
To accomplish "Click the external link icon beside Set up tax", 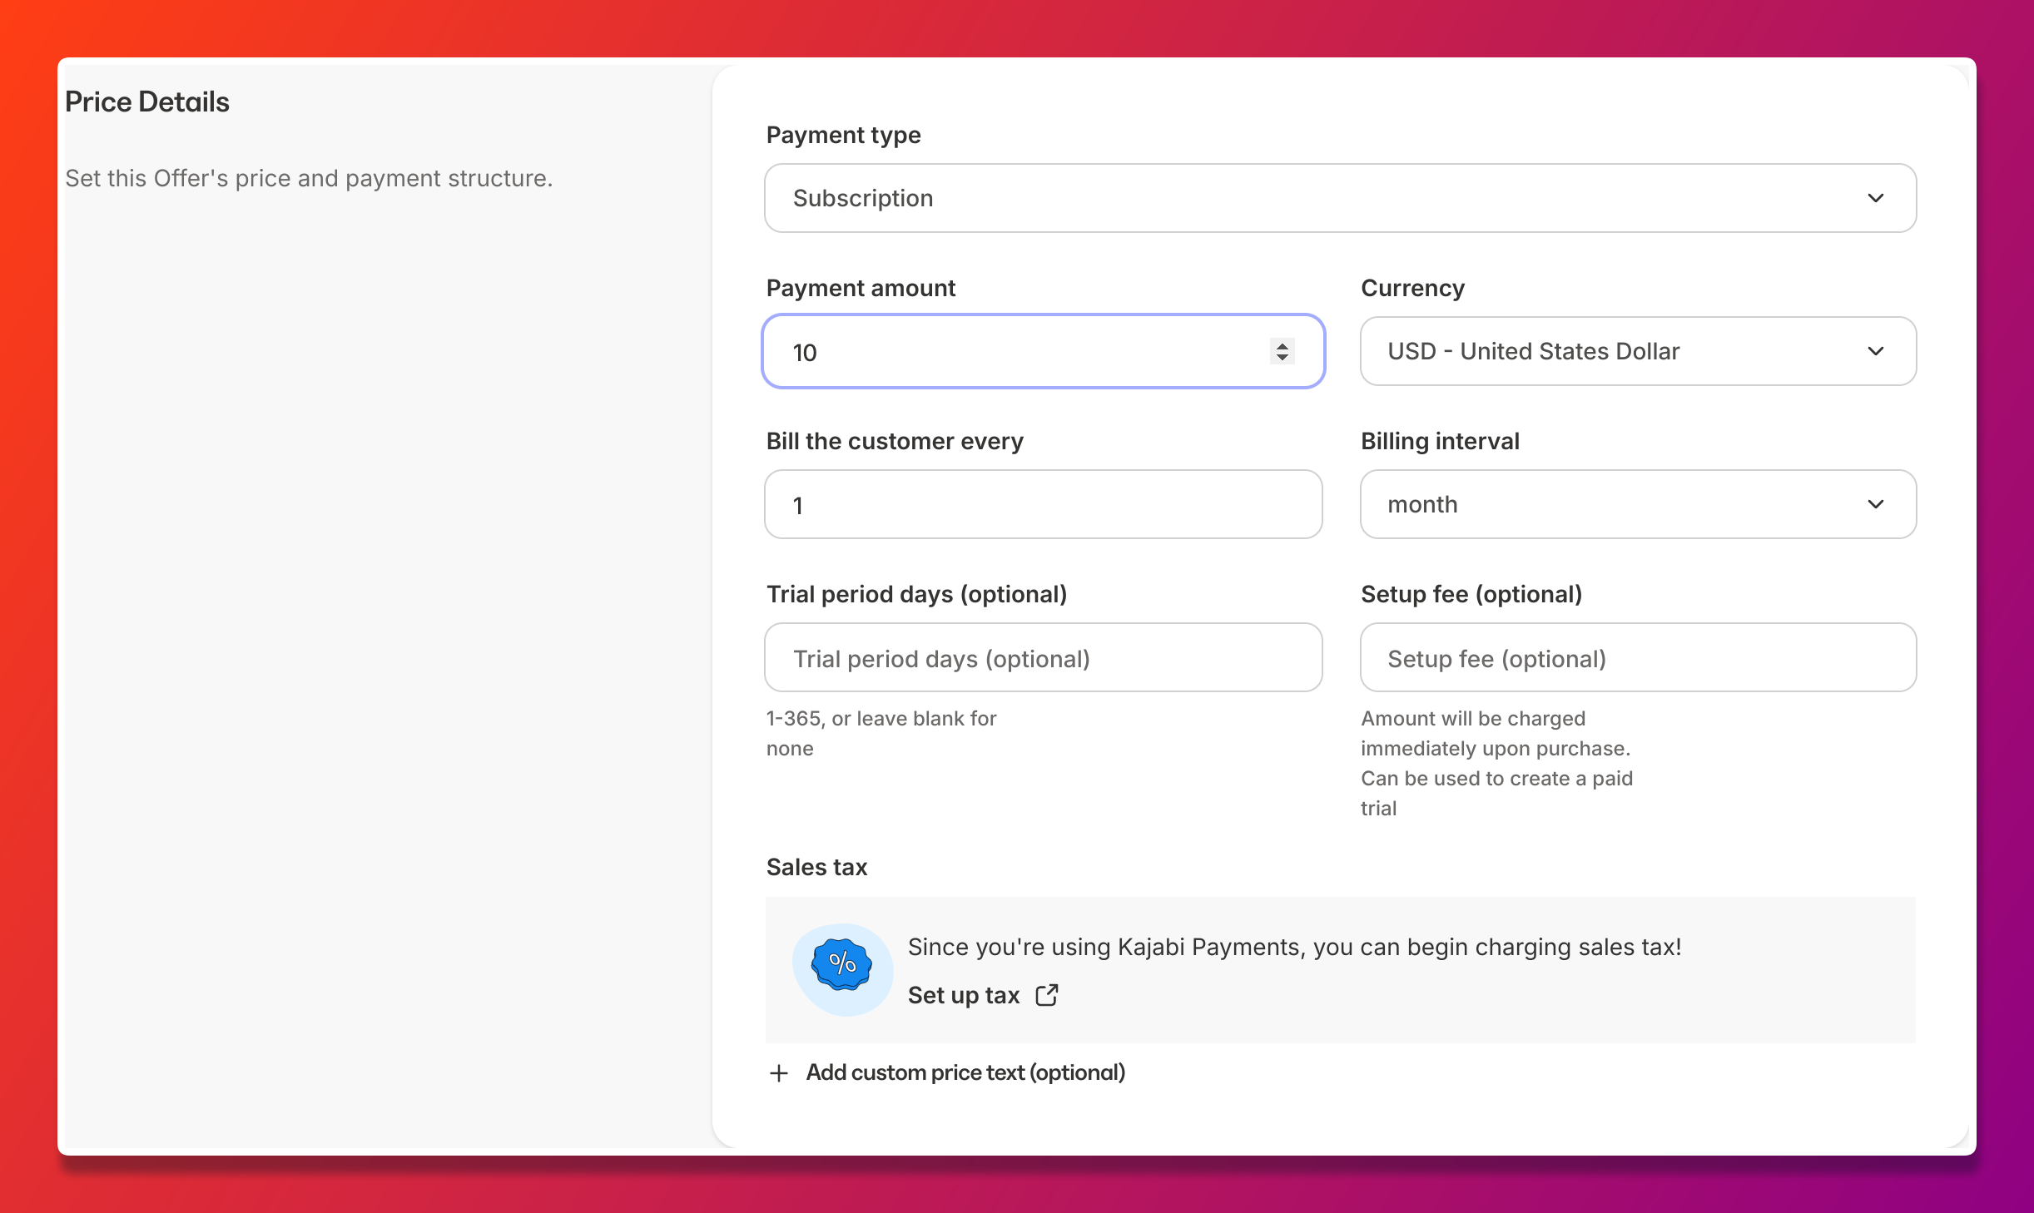I will (1047, 995).
